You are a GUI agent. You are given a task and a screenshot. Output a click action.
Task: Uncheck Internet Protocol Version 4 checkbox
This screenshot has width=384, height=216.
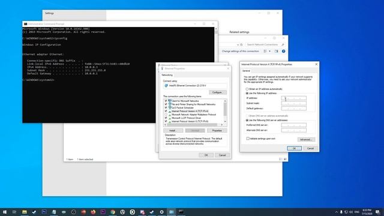point(166,111)
